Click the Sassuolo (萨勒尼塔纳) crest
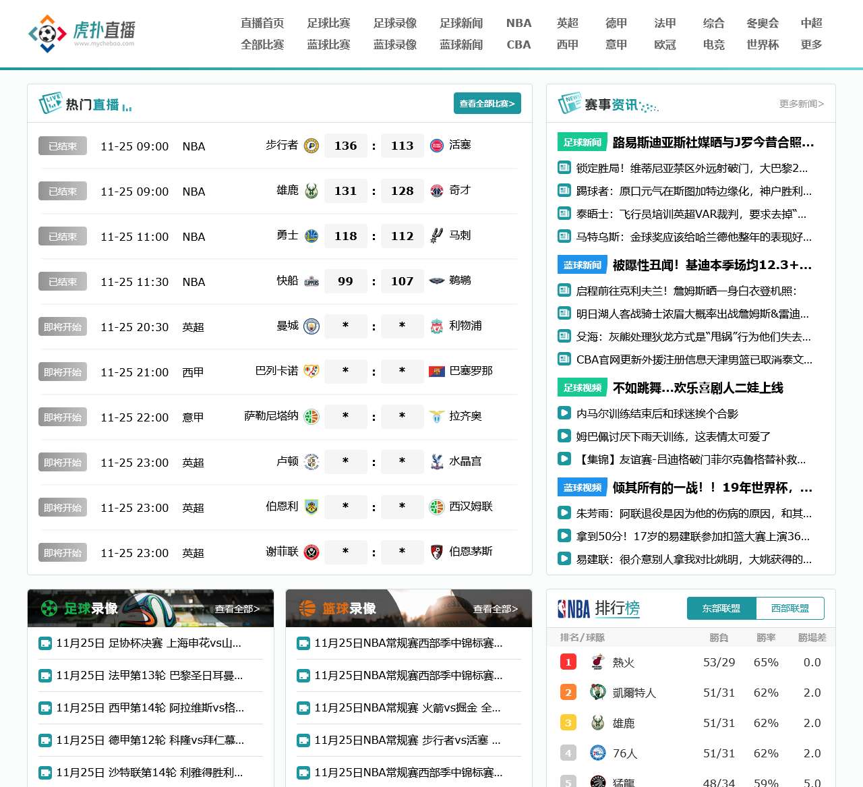 (x=311, y=417)
